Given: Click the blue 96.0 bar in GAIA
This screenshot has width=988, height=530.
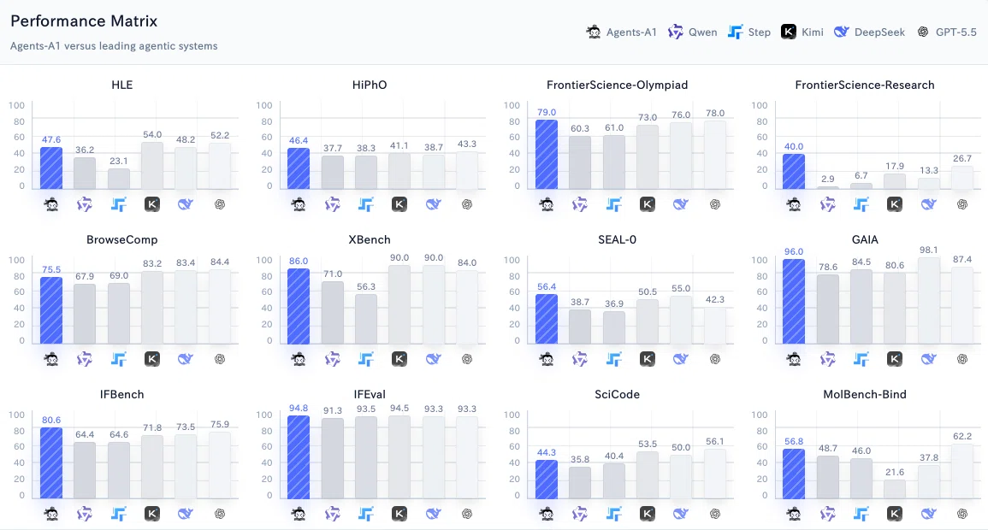Looking at the screenshot, I should [x=794, y=302].
